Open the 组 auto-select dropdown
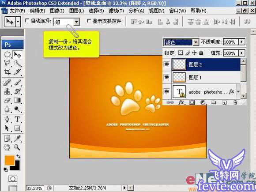The height and width of the screenshot is (192, 256). [67, 22]
